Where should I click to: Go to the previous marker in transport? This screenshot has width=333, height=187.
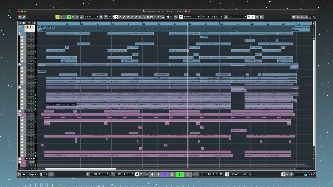(152, 175)
